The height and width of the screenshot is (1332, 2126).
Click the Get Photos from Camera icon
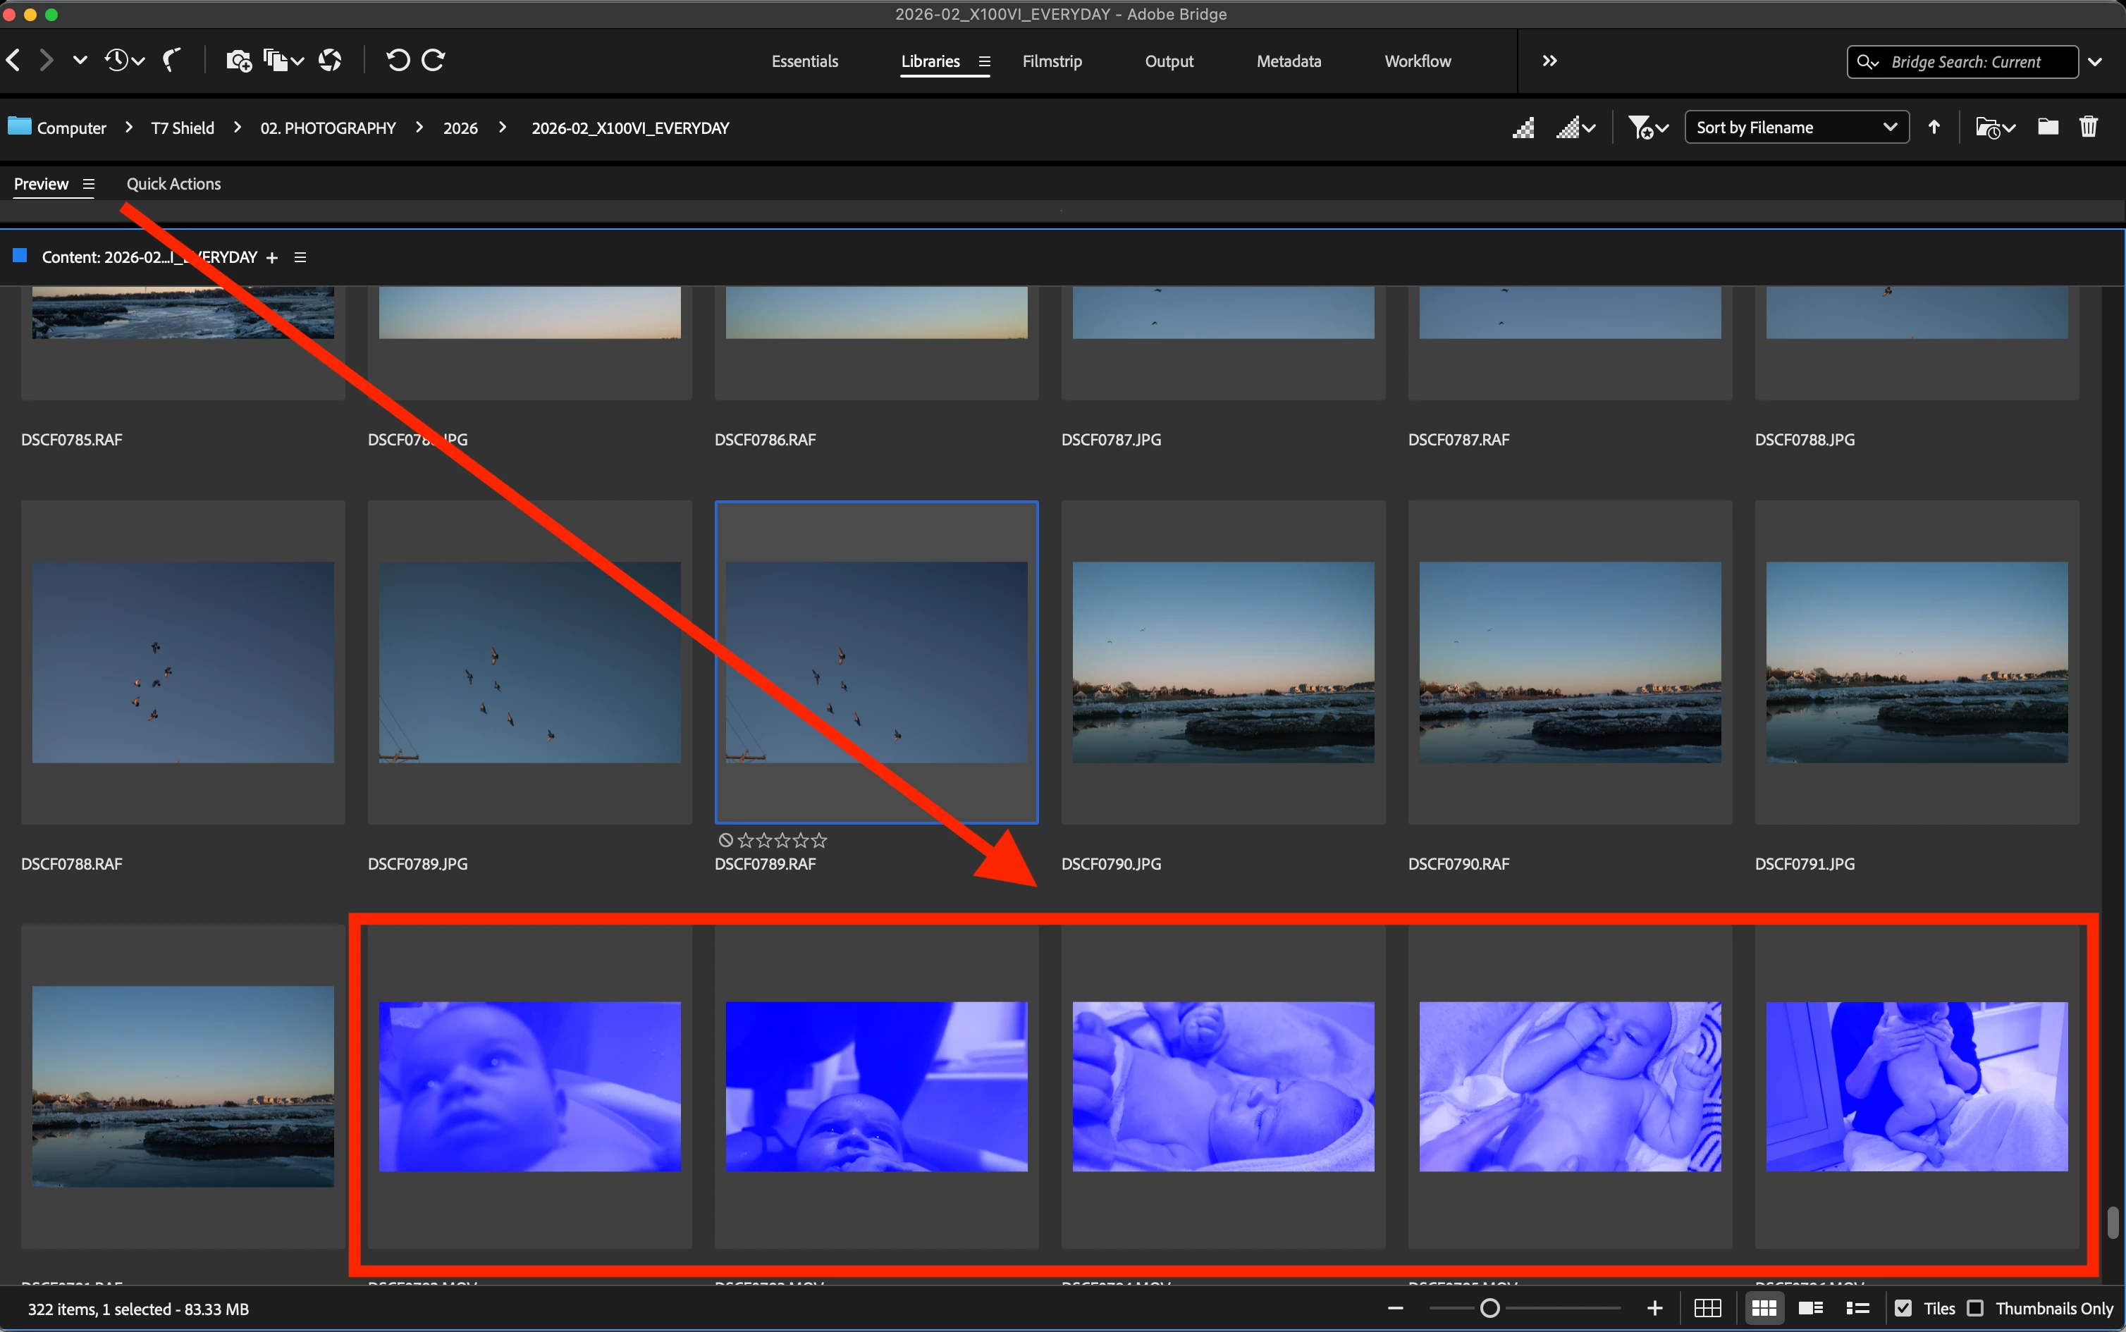pyautogui.click(x=238, y=61)
